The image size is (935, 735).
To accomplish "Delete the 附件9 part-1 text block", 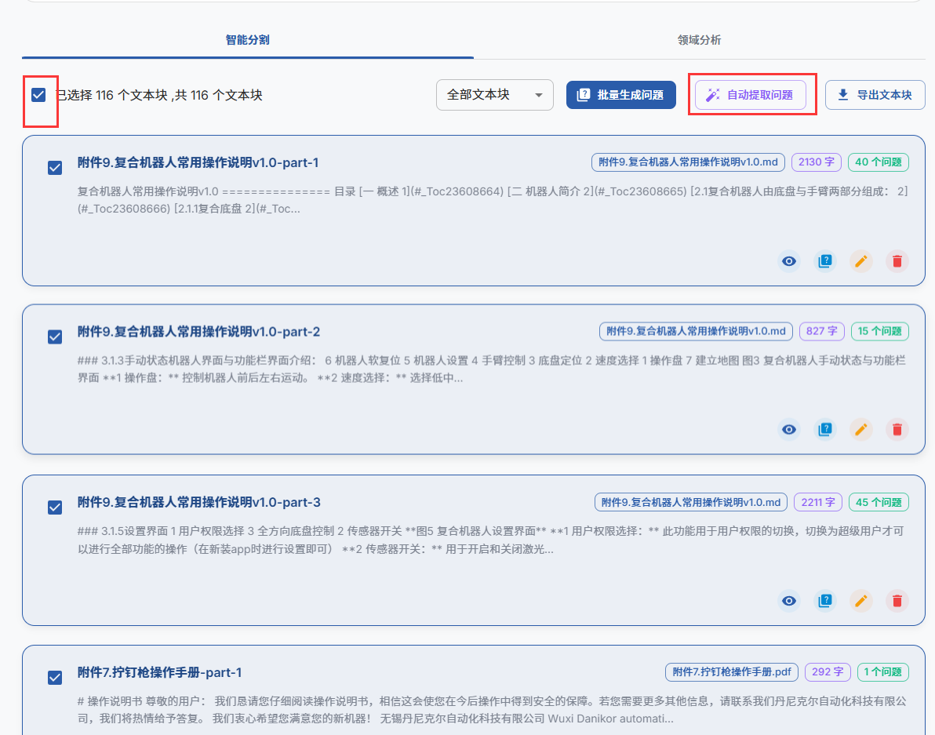I will point(897,261).
